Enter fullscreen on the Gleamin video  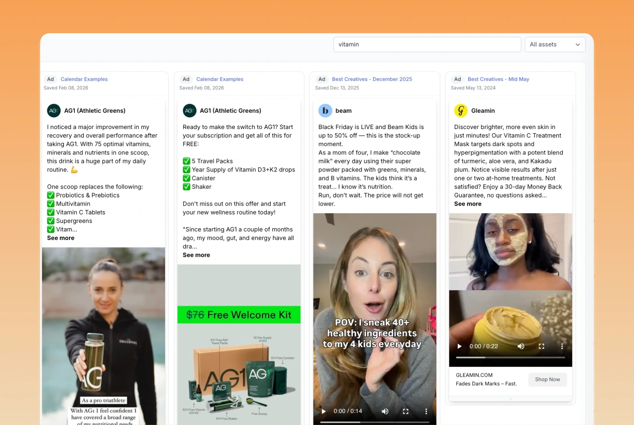point(542,346)
